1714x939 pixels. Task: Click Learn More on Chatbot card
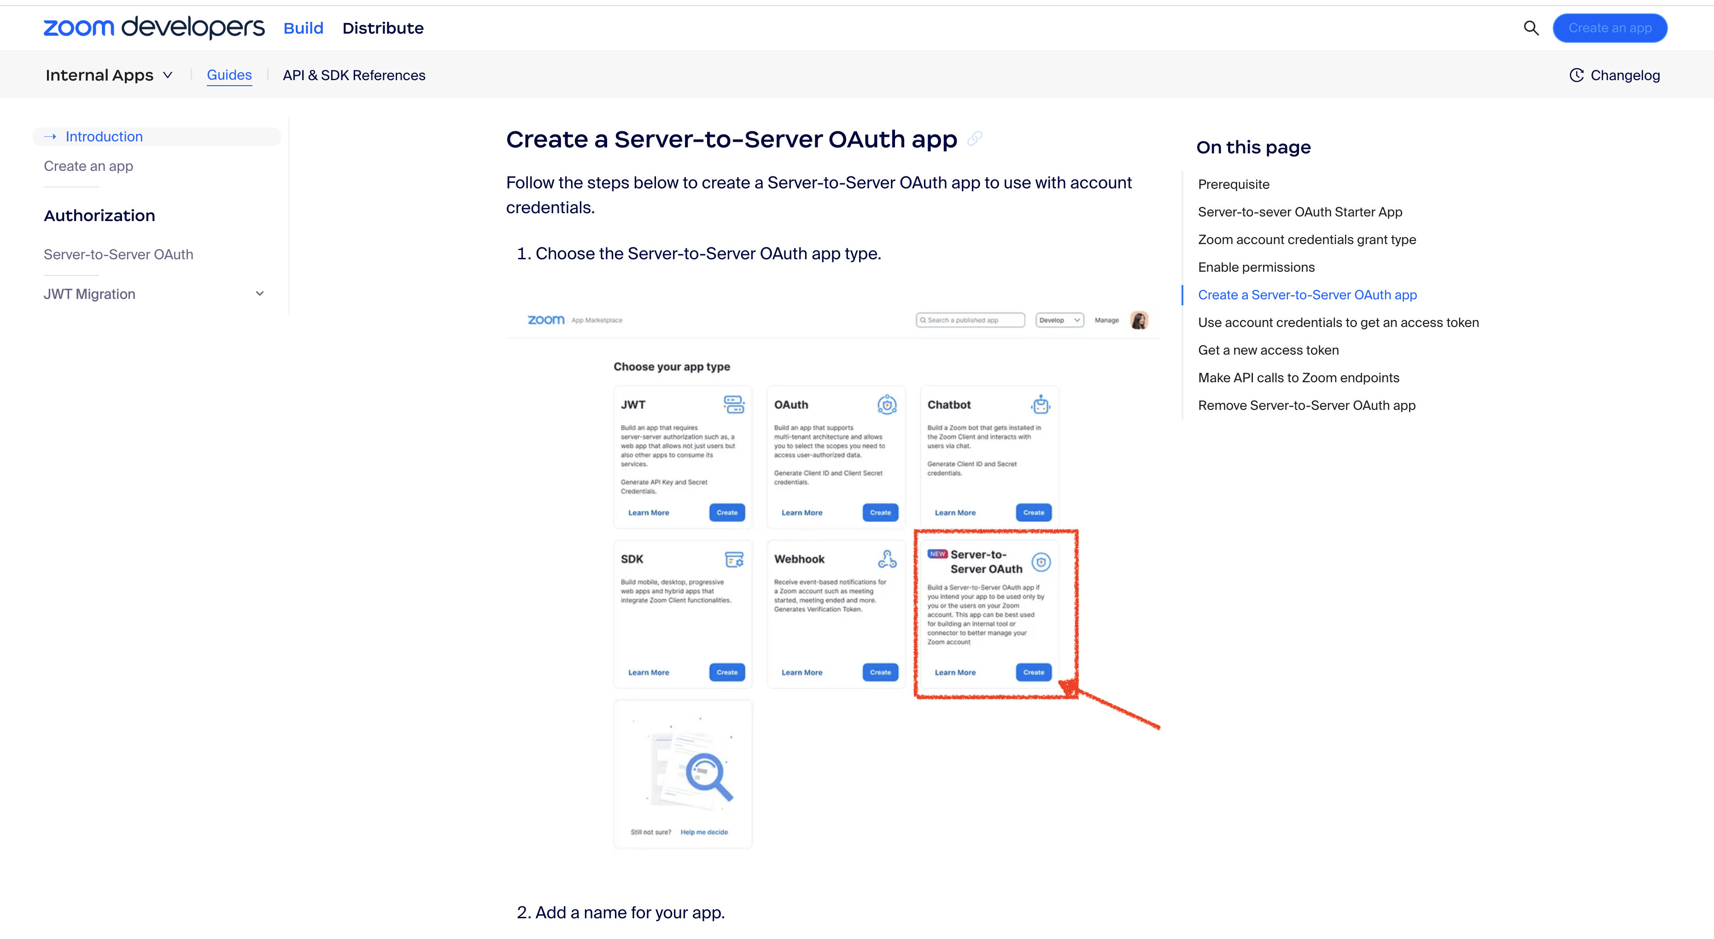click(955, 512)
